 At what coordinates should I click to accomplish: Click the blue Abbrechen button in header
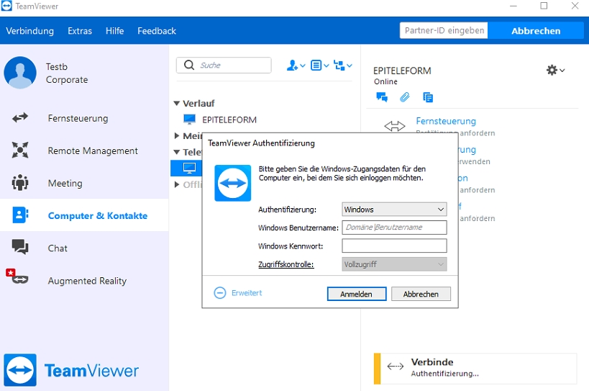coord(536,31)
